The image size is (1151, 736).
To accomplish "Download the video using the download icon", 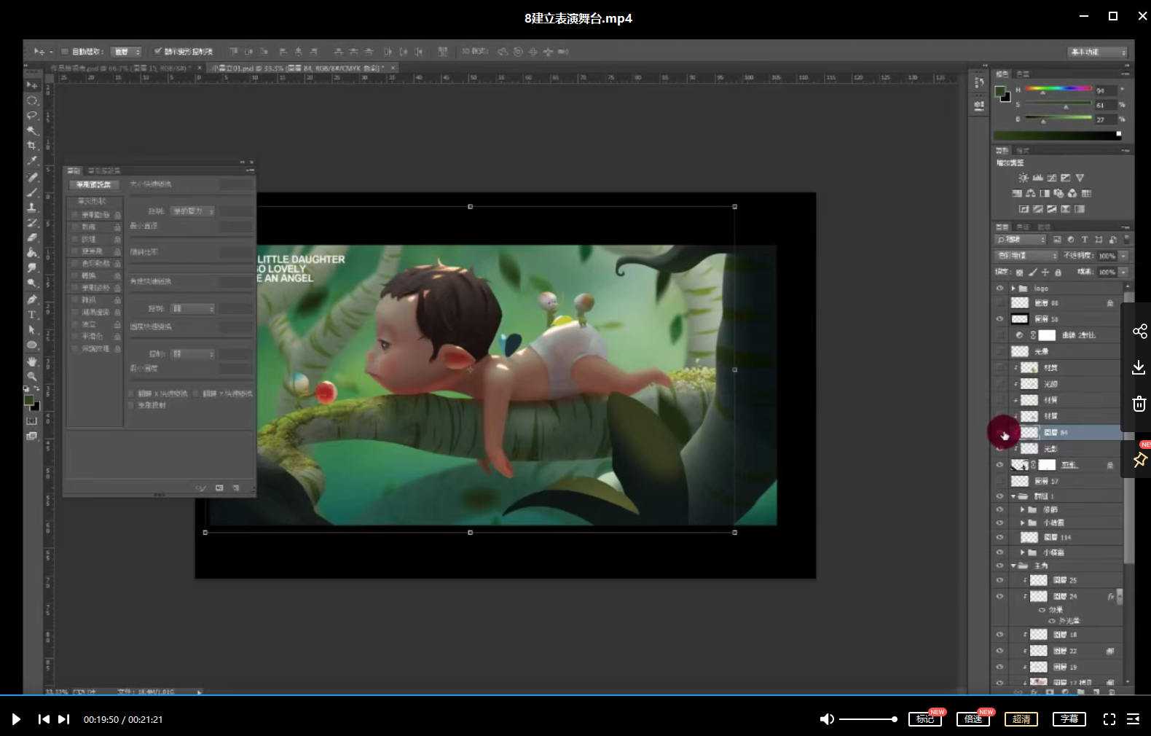I will pos(1139,367).
